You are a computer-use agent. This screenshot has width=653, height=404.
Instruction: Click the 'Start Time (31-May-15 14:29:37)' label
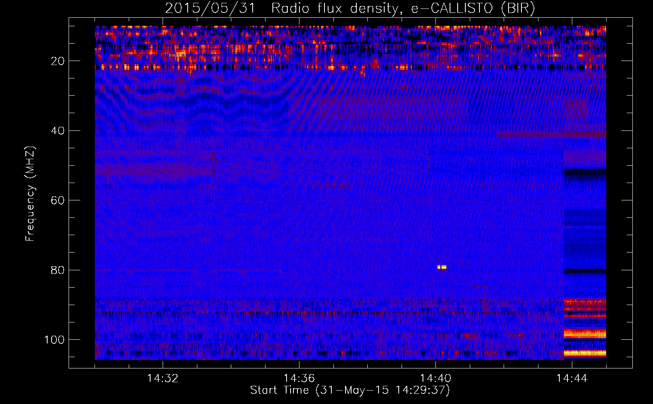(x=350, y=390)
